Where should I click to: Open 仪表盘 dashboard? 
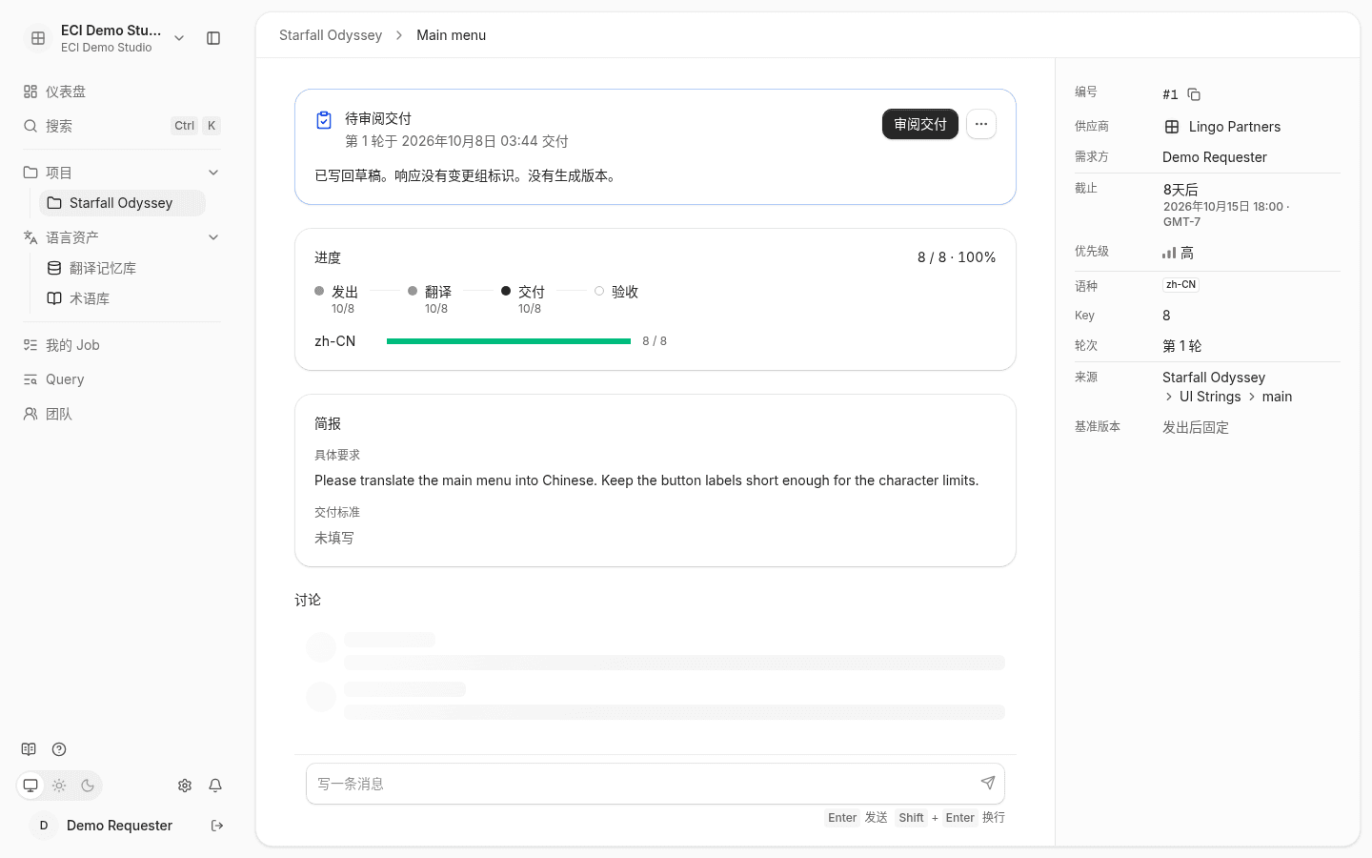tap(122, 92)
